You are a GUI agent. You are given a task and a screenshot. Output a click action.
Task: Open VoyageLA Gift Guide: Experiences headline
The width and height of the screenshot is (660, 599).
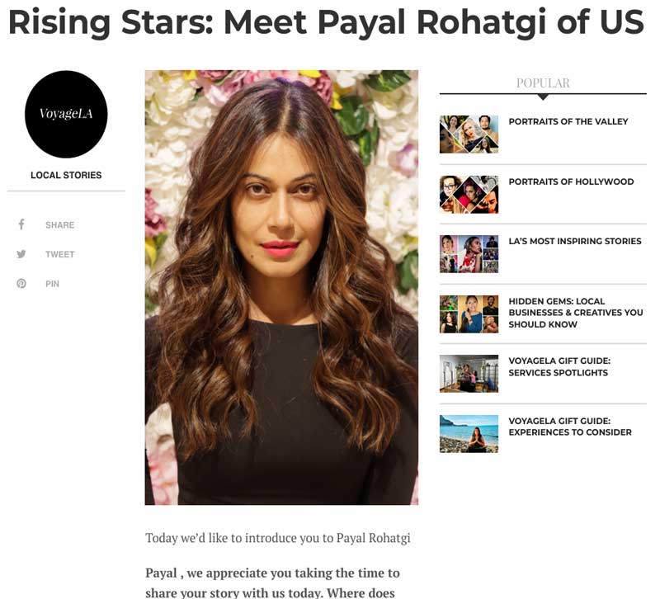[x=570, y=427]
